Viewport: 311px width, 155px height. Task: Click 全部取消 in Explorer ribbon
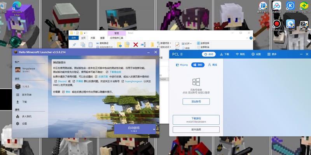click(x=203, y=47)
